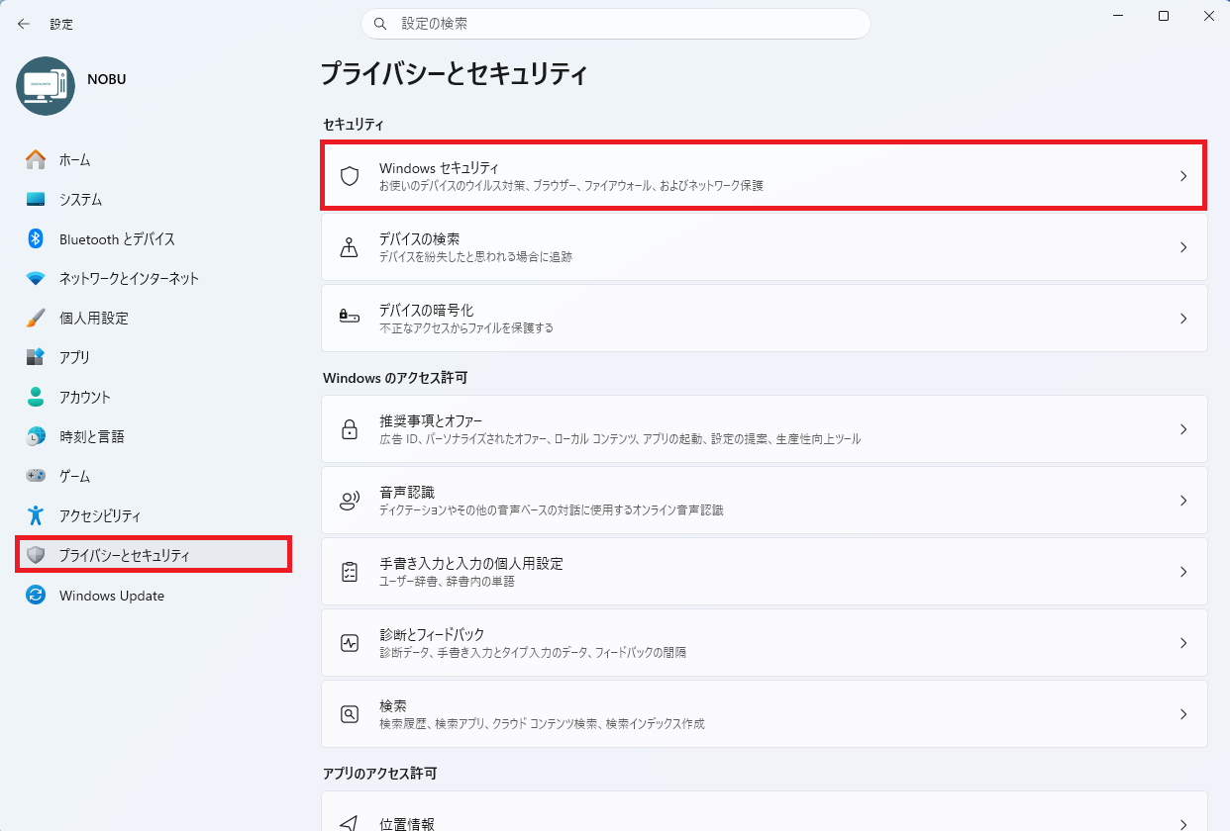Expand Windows セキュリティ row chevron
Viewport: 1230px width, 831px height.
tap(1182, 176)
